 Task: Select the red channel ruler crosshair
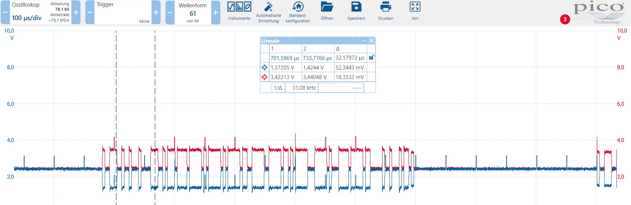[x=265, y=77]
